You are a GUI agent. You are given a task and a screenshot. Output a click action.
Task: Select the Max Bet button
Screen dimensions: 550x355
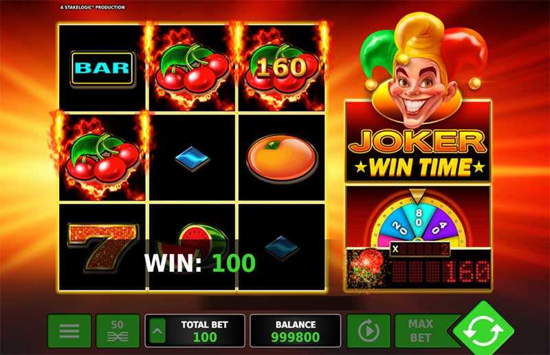421,331
